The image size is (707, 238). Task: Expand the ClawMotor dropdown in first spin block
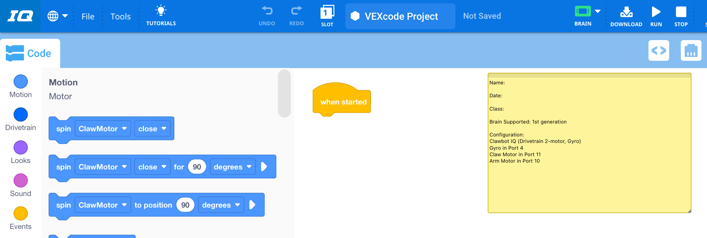coord(103,129)
